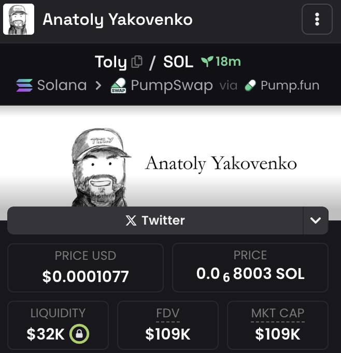
Task: Click the LIQUIDITY stat box
Action: click(58, 326)
